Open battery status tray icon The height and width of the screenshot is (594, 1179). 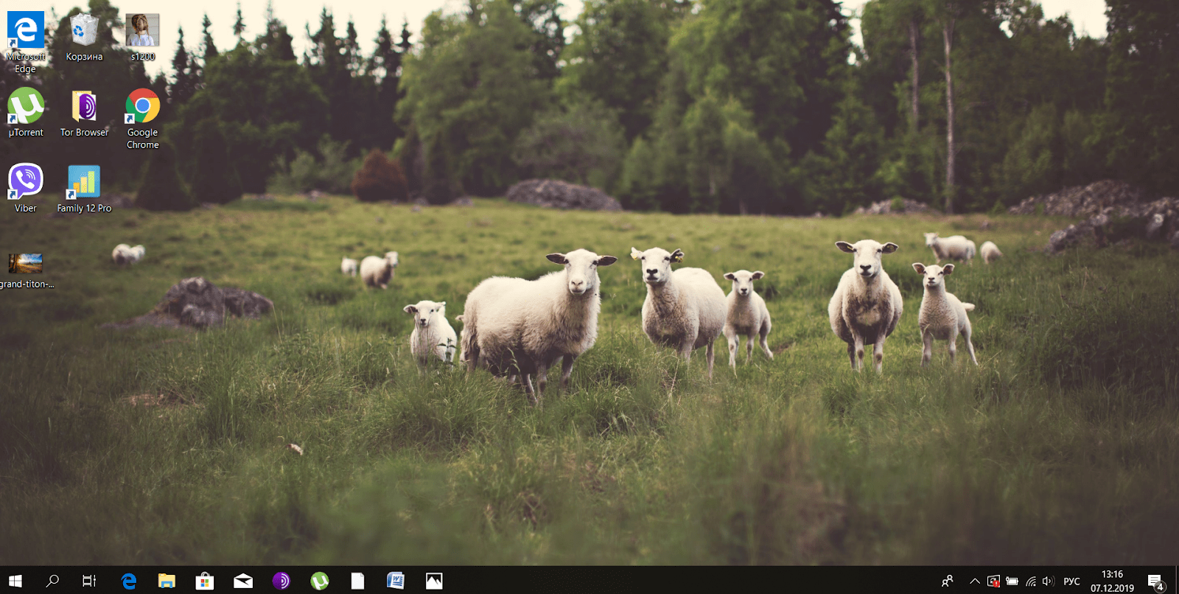pos(1012,581)
